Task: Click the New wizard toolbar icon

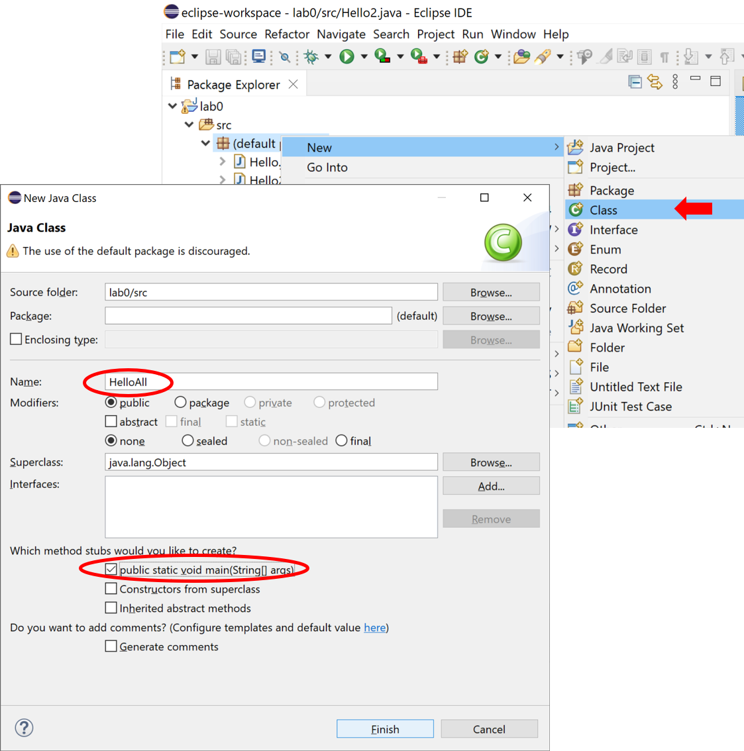Action: pos(178,57)
